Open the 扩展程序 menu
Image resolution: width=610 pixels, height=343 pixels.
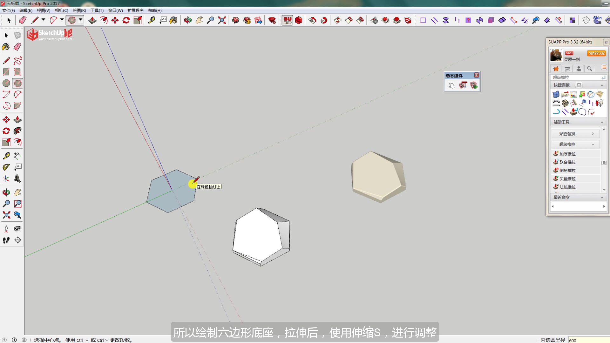pyautogui.click(x=135, y=10)
